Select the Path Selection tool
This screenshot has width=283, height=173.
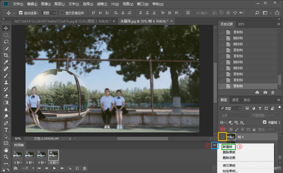point(6,137)
